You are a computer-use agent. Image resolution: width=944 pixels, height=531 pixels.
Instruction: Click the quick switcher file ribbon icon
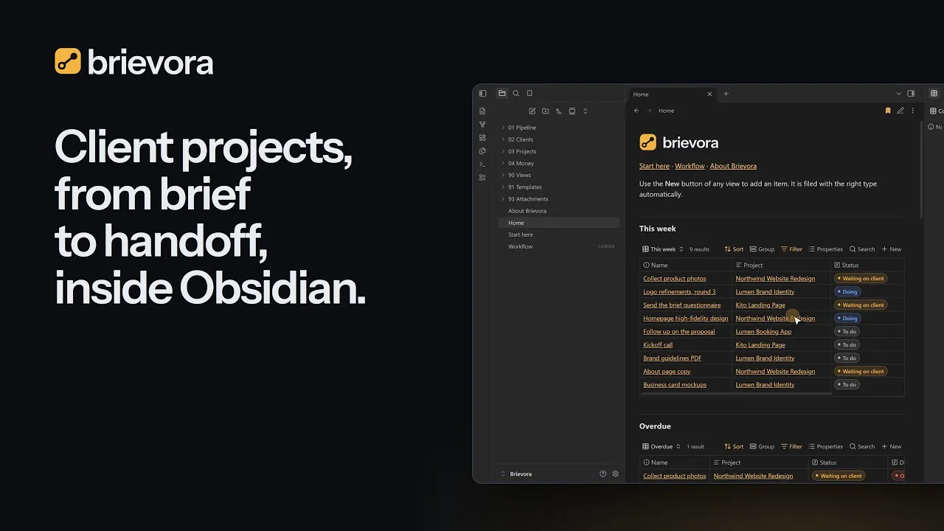coord(482,111)
